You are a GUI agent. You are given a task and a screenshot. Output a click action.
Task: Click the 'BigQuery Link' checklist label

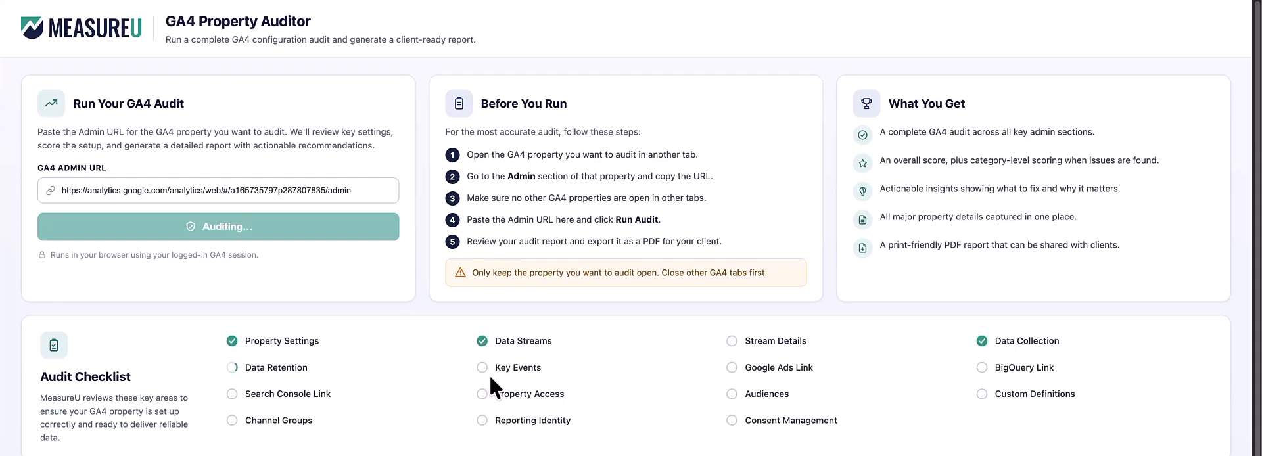[1024, 367]
